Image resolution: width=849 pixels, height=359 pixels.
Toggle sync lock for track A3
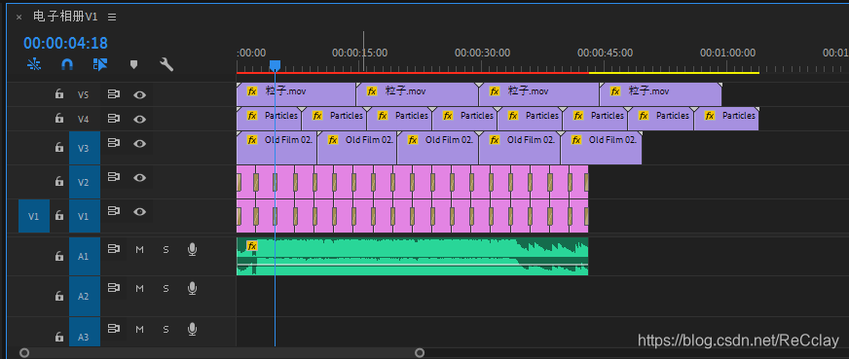113,329
